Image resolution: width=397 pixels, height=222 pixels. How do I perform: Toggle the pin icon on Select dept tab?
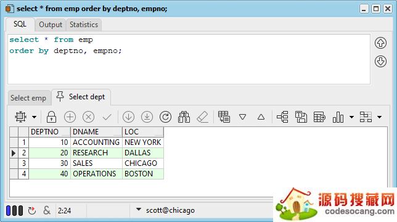[60, 96]
